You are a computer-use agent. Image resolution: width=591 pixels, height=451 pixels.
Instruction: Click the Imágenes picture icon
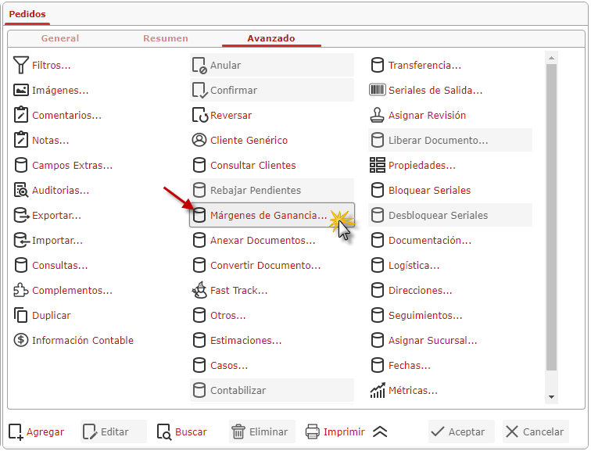(21, 90)
